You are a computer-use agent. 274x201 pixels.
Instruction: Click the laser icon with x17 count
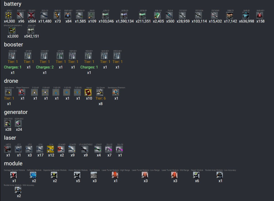40,149
